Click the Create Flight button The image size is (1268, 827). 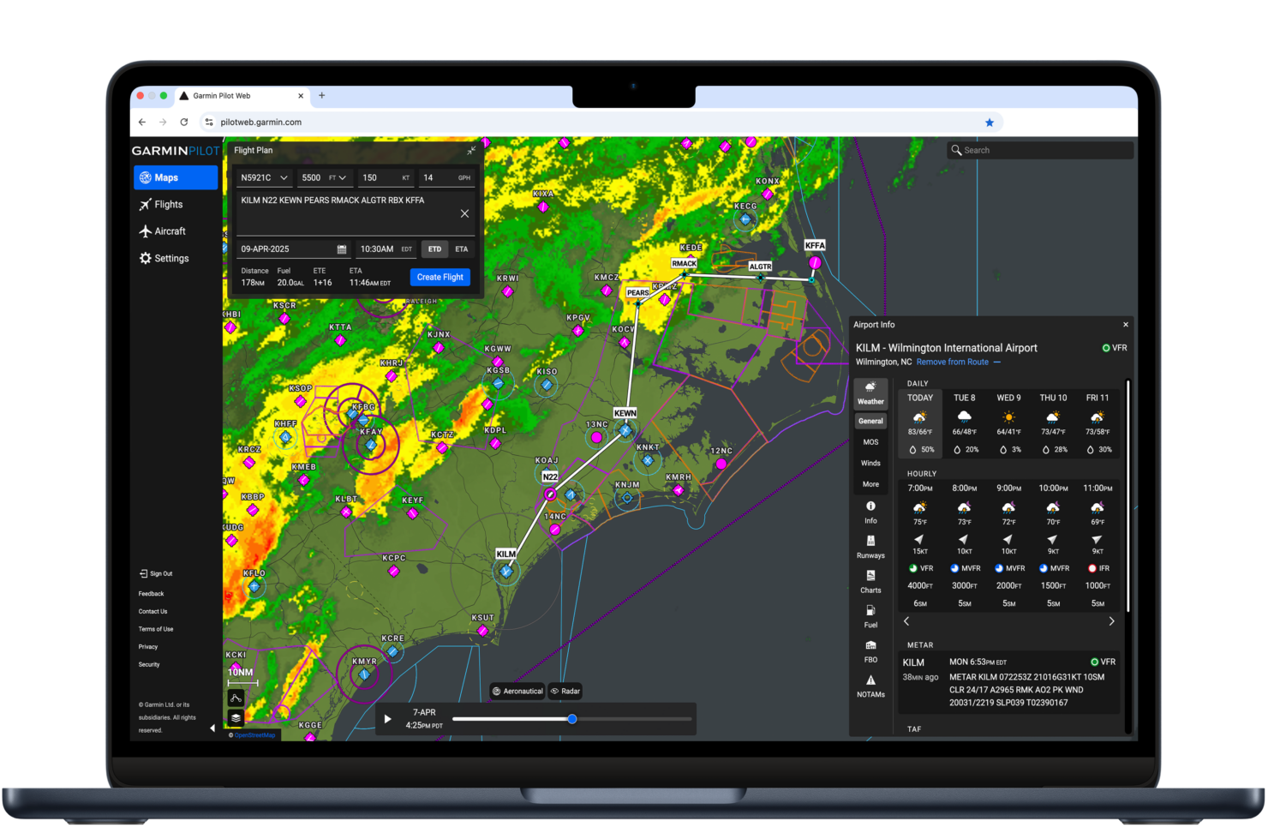click(x=440, y=277)
